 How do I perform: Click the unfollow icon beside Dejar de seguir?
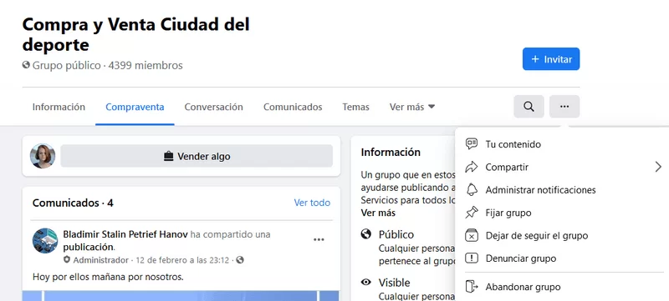pos(471,235)
